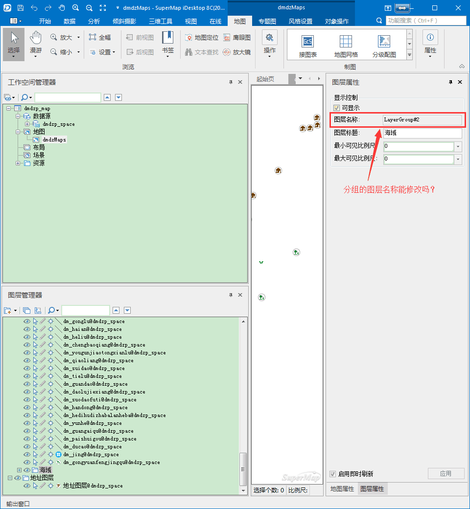Open the 最小可见比例尺 dropdown
470x509 pixels.
458,146
